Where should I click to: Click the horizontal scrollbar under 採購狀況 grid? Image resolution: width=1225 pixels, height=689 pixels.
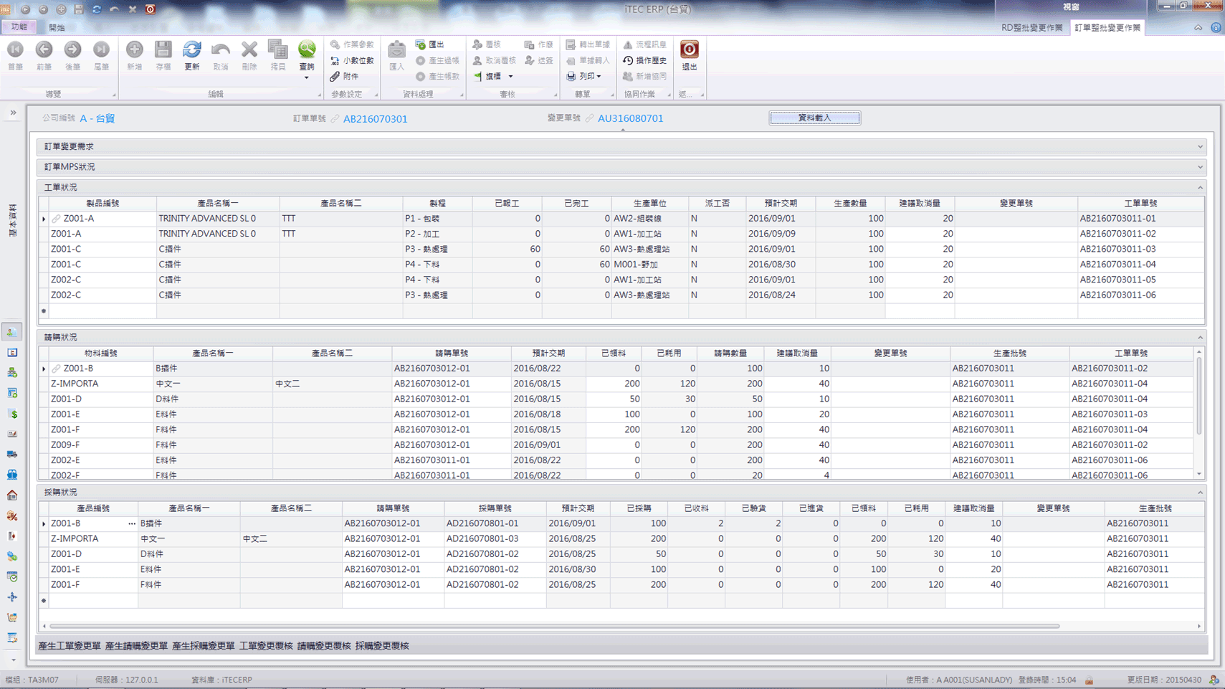(553, 626)
